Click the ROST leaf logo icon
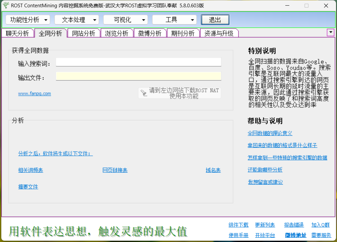Viewport: 337px width, 242px height. (5, 5)
